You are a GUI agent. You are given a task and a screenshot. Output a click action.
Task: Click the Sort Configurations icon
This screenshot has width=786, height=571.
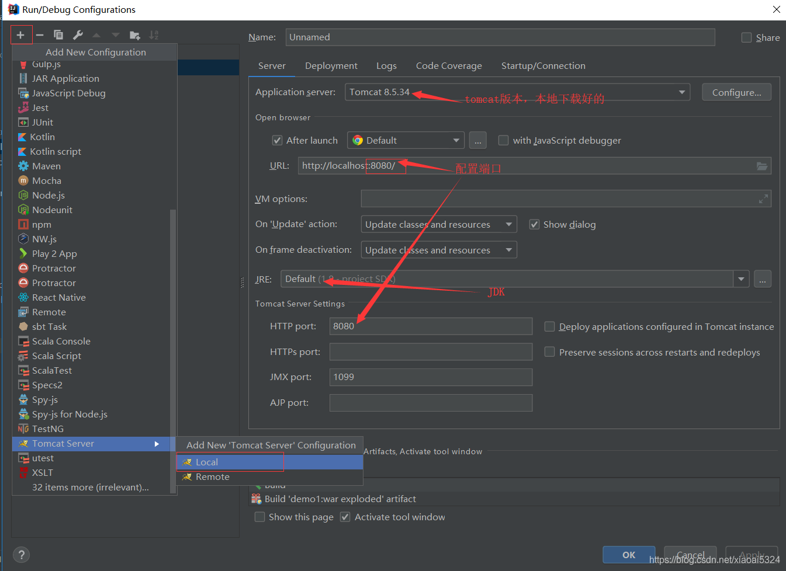coord(154,35)
